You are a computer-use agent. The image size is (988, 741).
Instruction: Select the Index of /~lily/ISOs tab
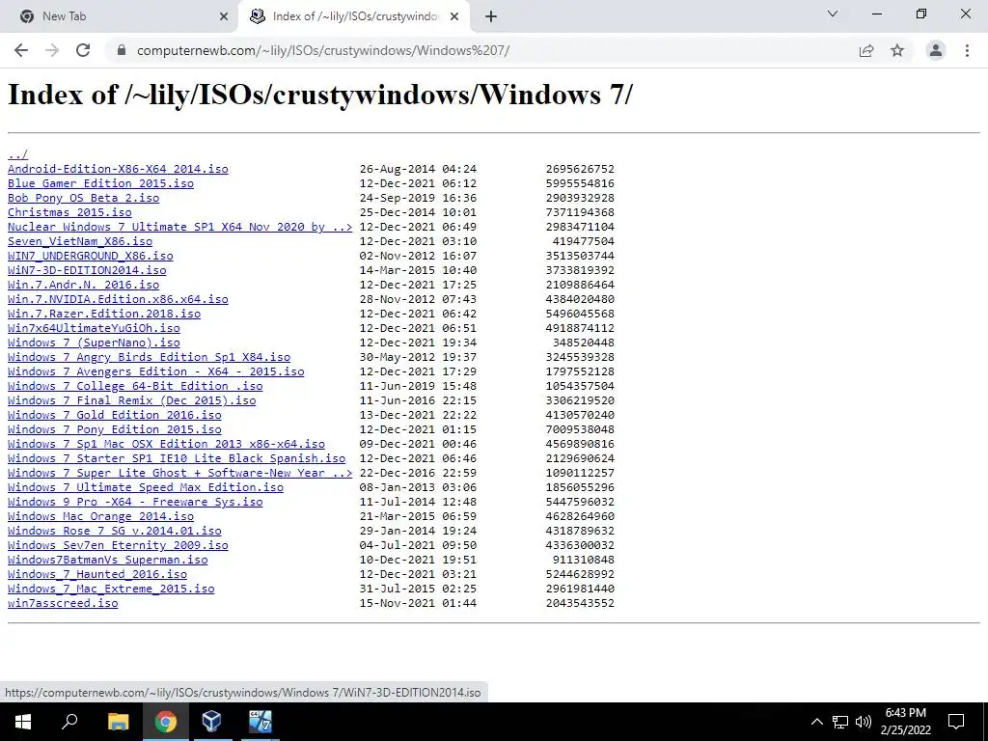point(354,16)
